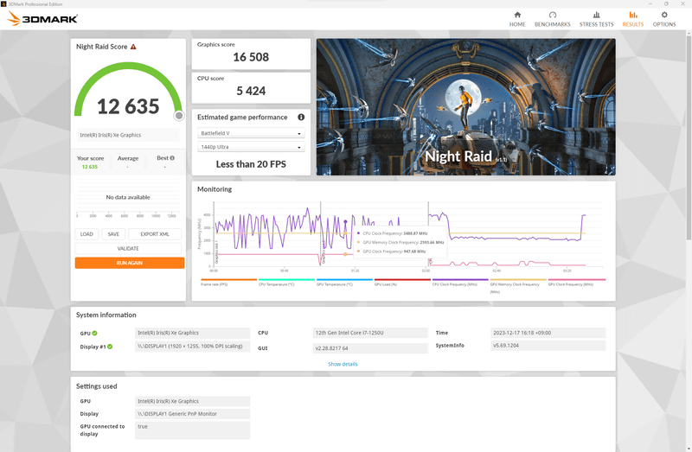The height and width of the screenshot is (452, 692).
Task: Toggle CPU Clock Frequency legend item
Action: 460,283
